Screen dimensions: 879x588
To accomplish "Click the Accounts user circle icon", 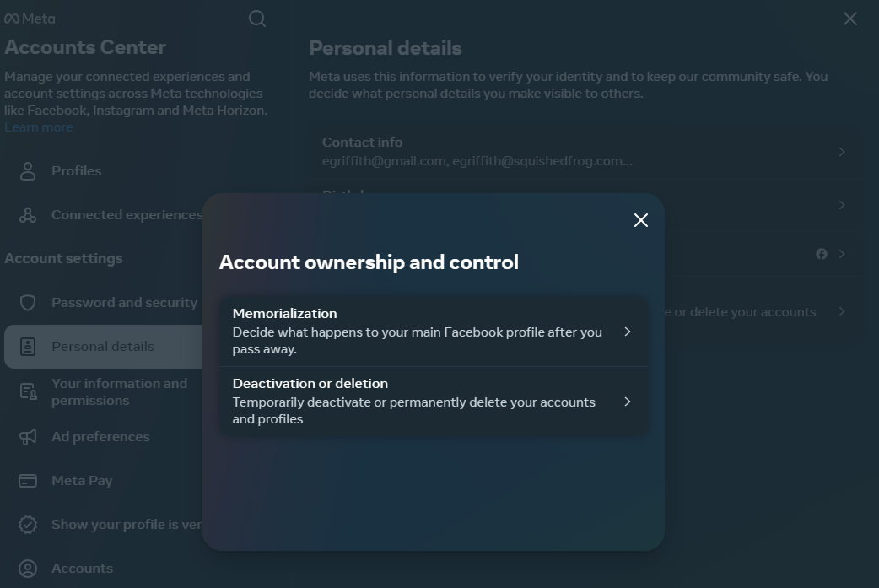I will [x=28, y=569].
